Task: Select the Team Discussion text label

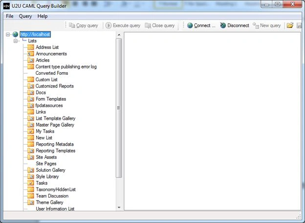Action: pyautogui.click(x=52, y=196)
